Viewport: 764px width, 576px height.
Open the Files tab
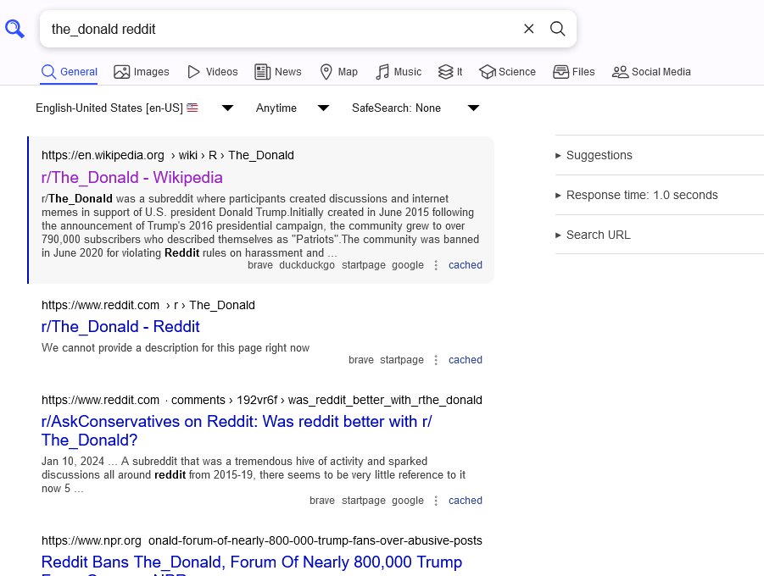pos(574,72)
